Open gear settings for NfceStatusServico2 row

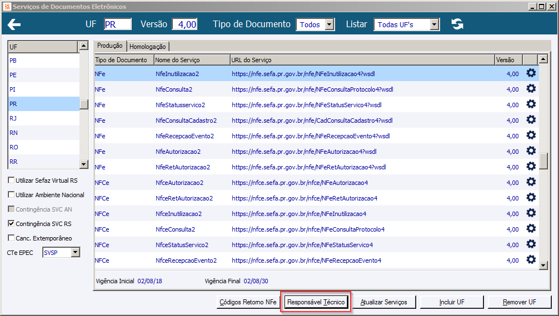(531, 244)
